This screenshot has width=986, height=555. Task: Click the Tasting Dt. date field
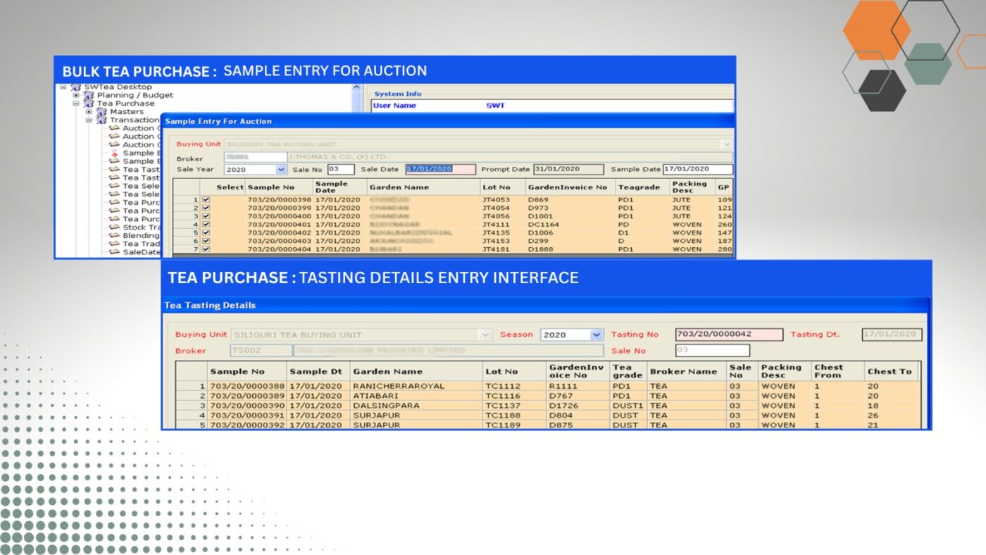tap(892, 335)
